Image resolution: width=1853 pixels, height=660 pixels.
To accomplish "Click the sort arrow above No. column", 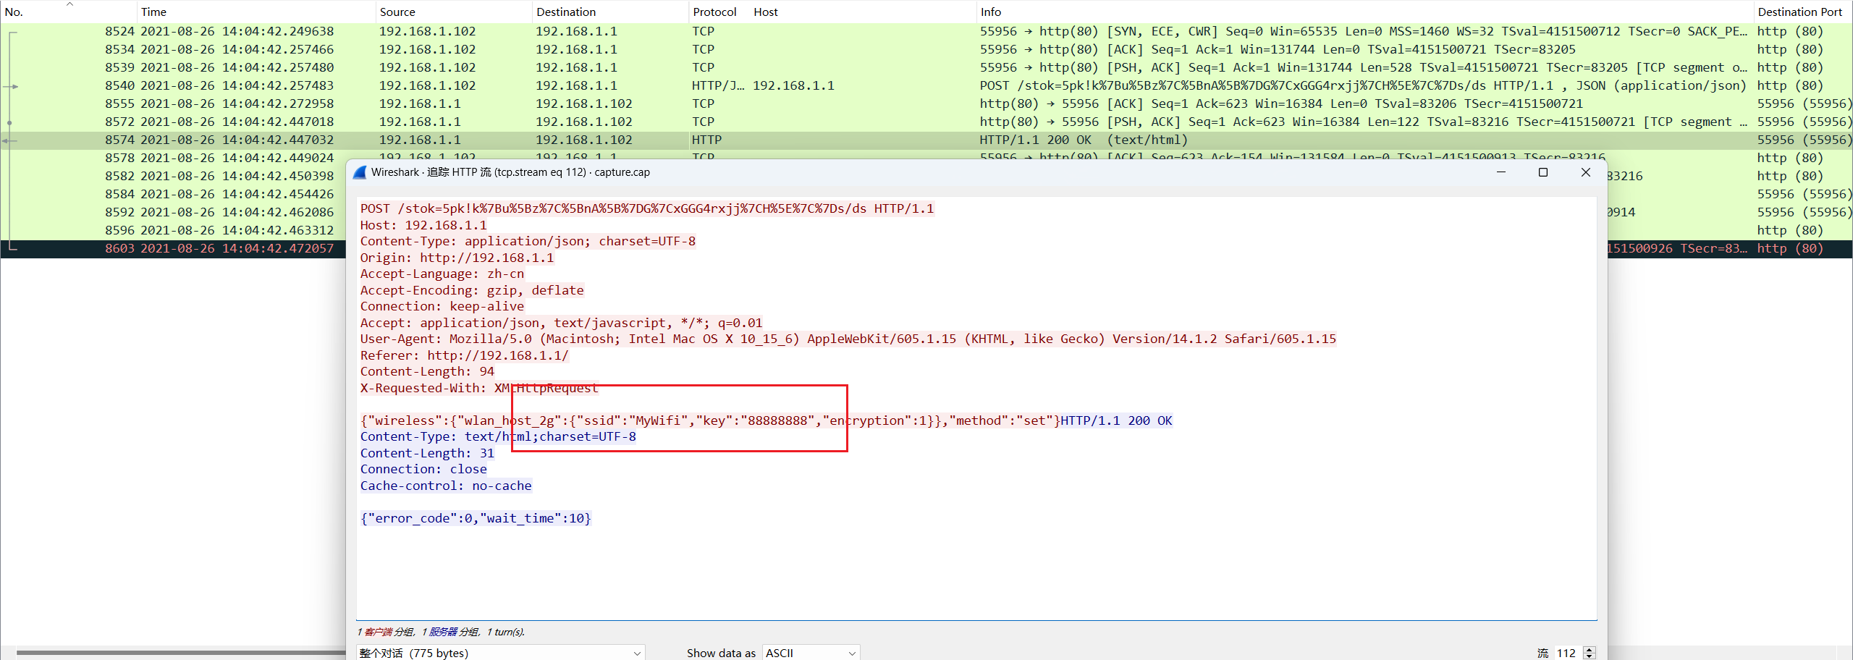I will 69,4.
